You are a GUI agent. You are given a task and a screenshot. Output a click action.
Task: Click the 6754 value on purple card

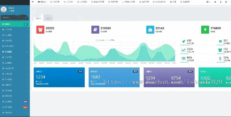coord(176,78)
